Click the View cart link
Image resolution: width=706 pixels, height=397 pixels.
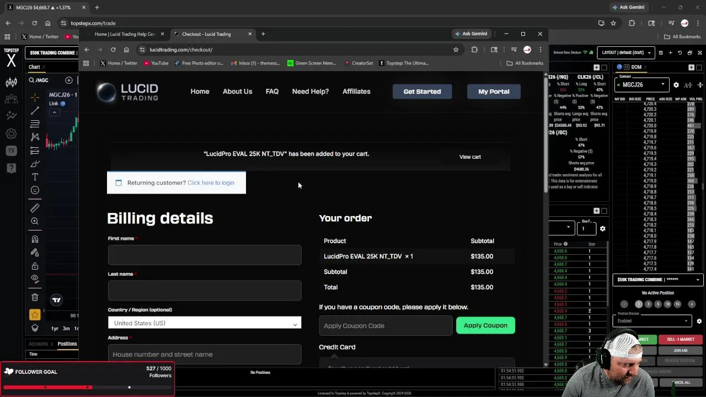click(470, 157)
